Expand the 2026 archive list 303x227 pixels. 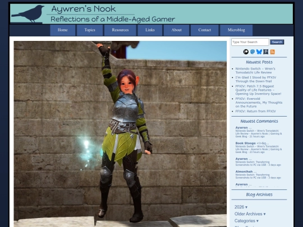pos(241,207)
